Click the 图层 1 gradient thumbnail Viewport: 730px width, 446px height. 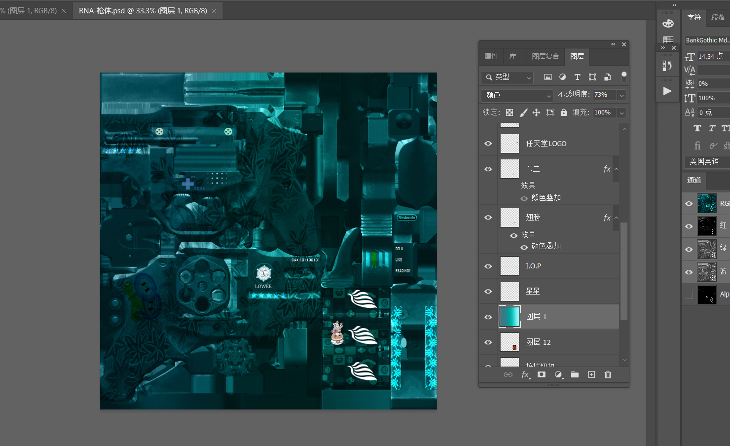[x=510, y=317]
